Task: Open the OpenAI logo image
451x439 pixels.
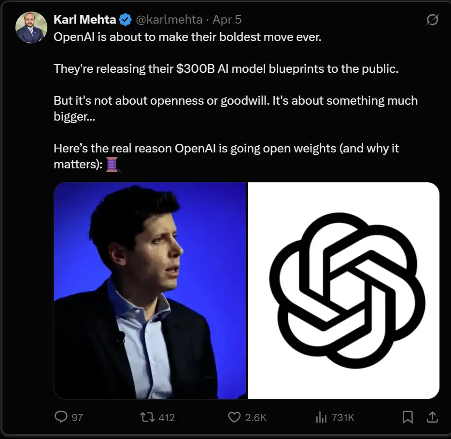Action: click(344, 290)
